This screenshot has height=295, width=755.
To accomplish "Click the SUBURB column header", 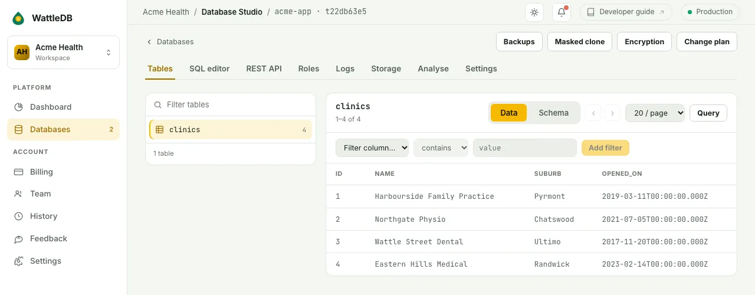I will (x=548, y=174).
